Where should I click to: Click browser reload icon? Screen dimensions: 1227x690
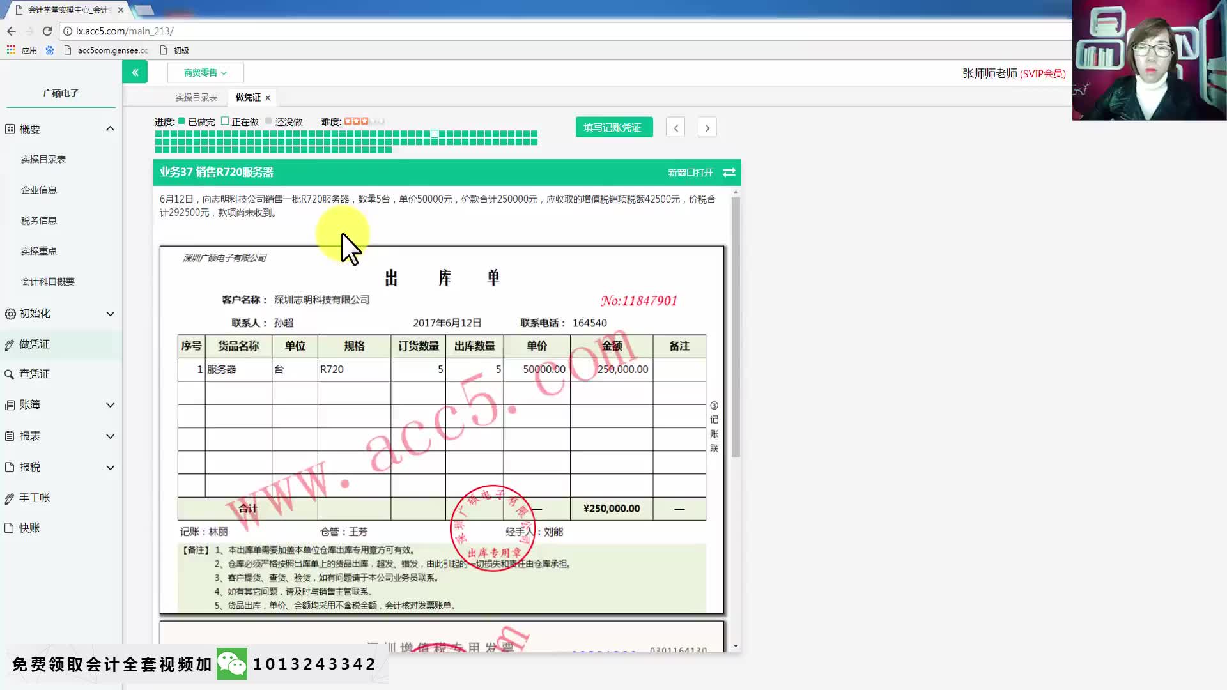point(47,31)
